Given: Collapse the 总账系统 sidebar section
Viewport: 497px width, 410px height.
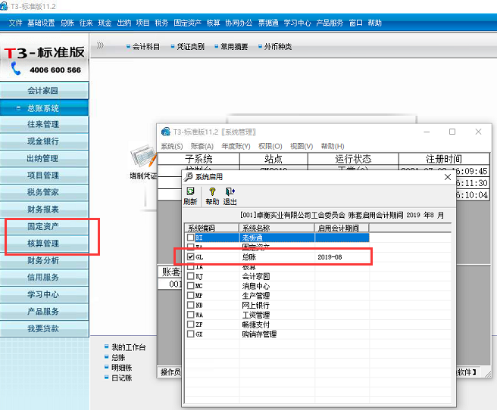Looking at the screenshot, I should 18,108.
